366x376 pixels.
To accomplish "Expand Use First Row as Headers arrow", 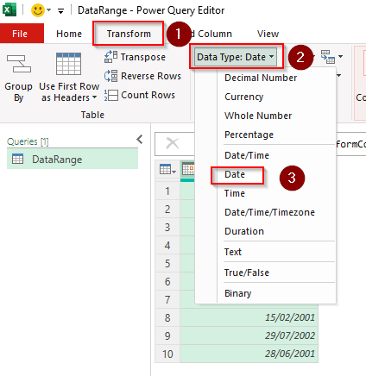I will click(x=94, y=97).
